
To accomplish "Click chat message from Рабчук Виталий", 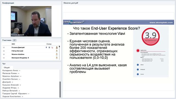I will (x=11, y=91).
